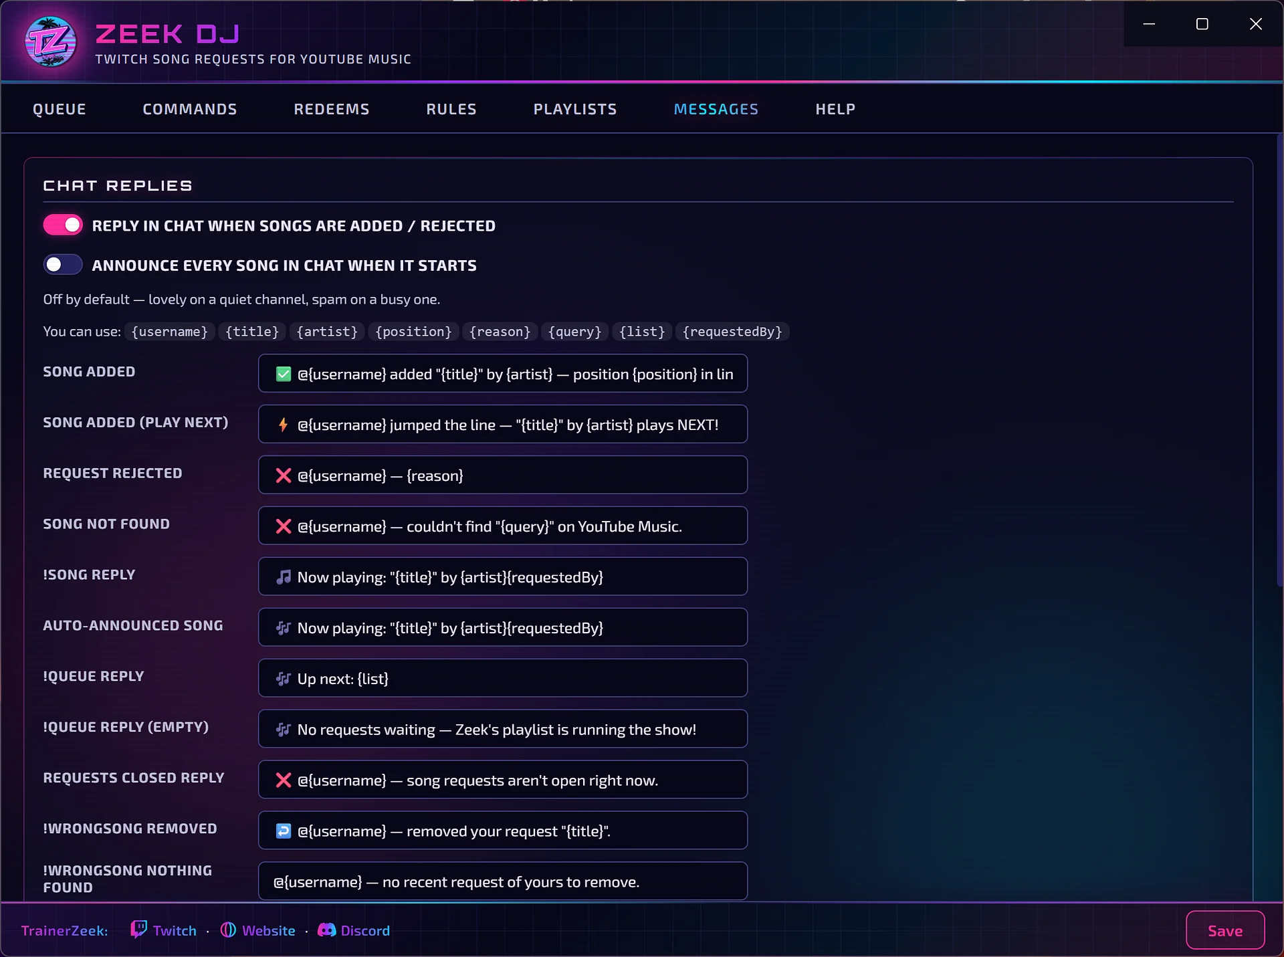Open the Discord link
The height and width of the screenshot is (957, 1284).
coord(365,930)
